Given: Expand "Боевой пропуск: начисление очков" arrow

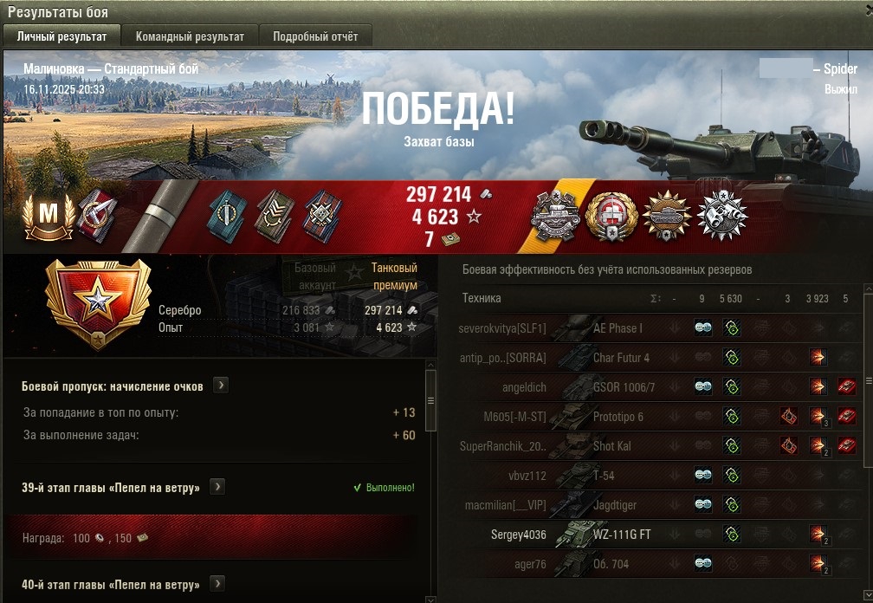Looking at the screenshot, I should coord(221,386).
